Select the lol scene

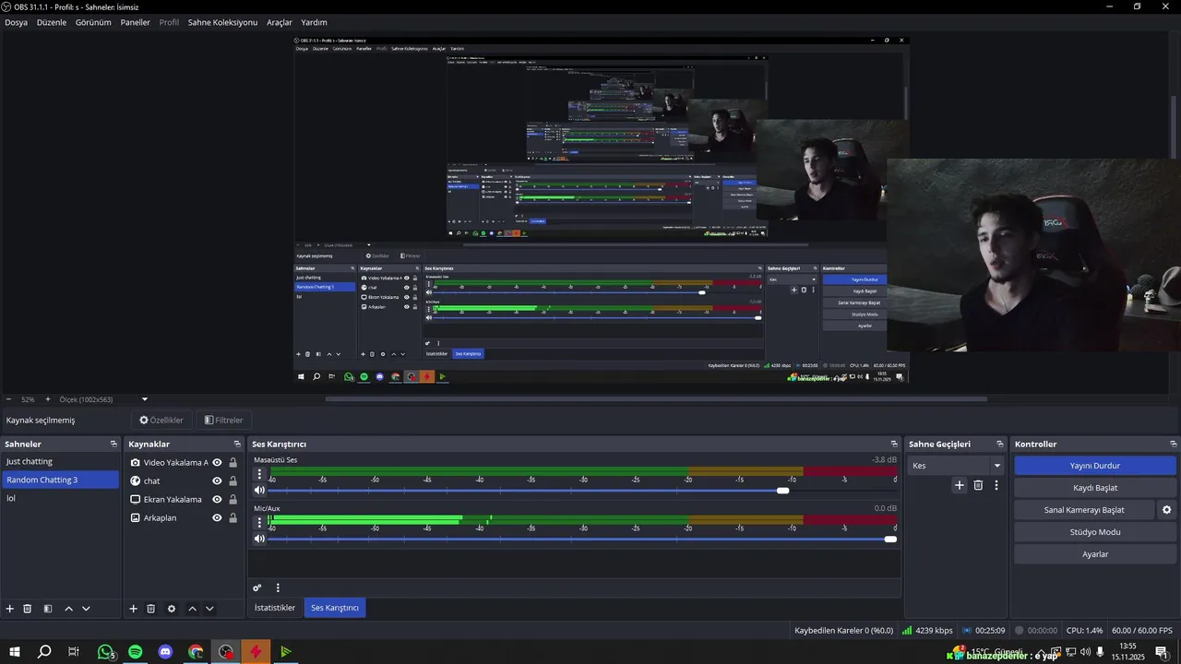[x=61, y=498]
